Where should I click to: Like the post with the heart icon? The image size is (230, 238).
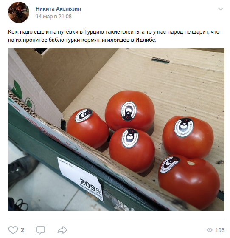pos(13,230)
